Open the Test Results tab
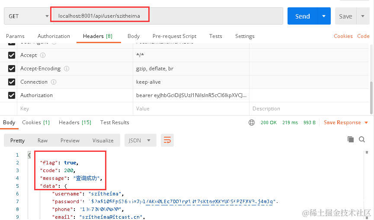The width and height of the screenshot is (374, 220). coord(115,123)
